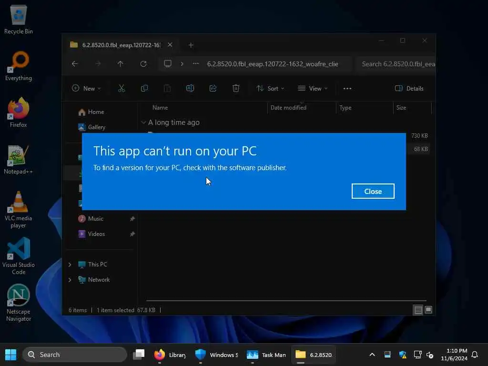The width and height of the screenshot is (488, 366).
Task: Sort by the Name column header
Action: tap(160, 108)
